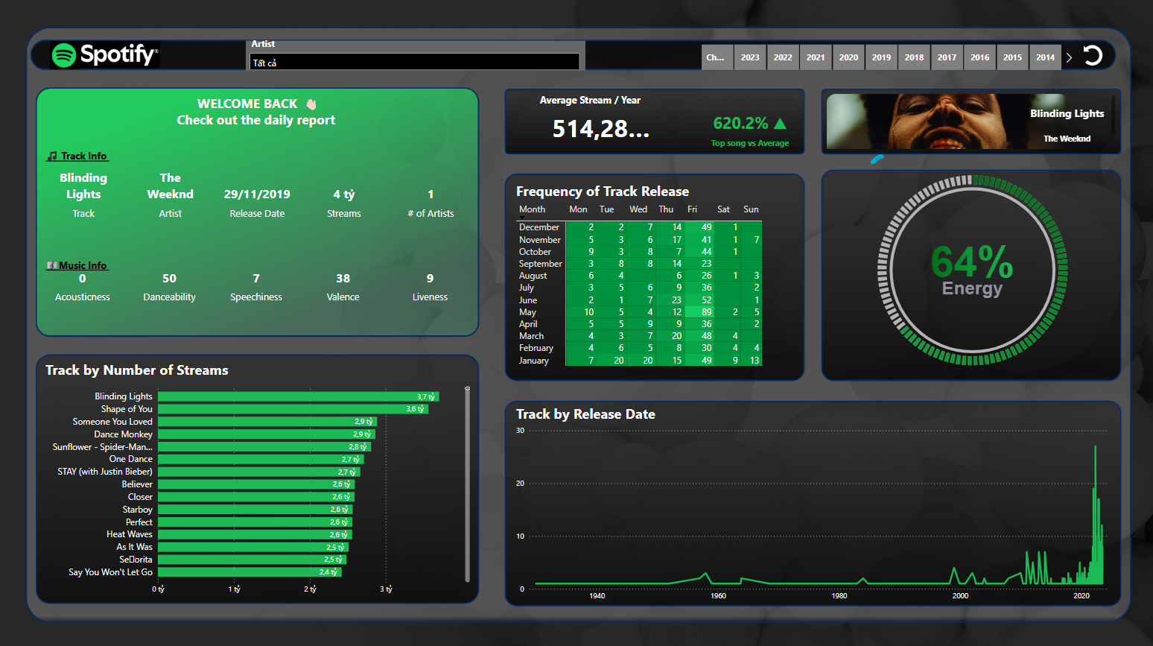The image size is (1153, 646).
Task: Click the 4 tỷ Streams value
Action: point(343,194)
